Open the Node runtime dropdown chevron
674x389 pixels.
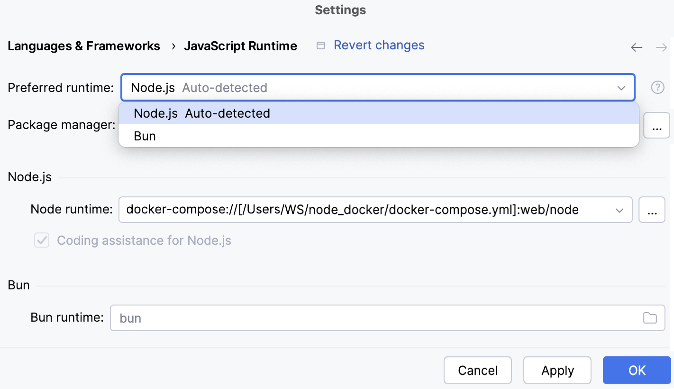620,210
